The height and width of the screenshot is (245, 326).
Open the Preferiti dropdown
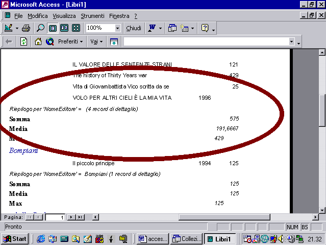click(x=70, y=41)
